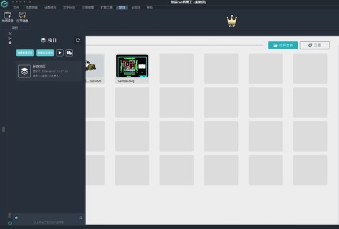Open the 绘图修改 menu tab
Viewport: 339px width, 229px height.
coord(50,7)
